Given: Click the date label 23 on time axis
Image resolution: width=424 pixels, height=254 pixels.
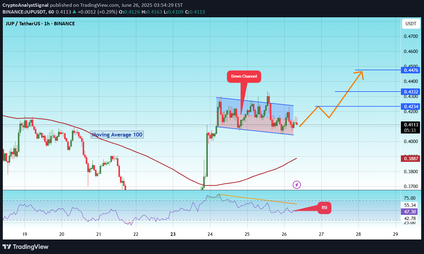Looking at the screenshot, I should 173,234.
